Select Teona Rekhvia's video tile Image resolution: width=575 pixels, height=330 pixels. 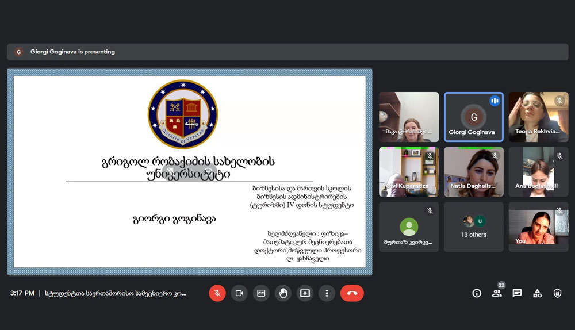click(x=538, y=117)
